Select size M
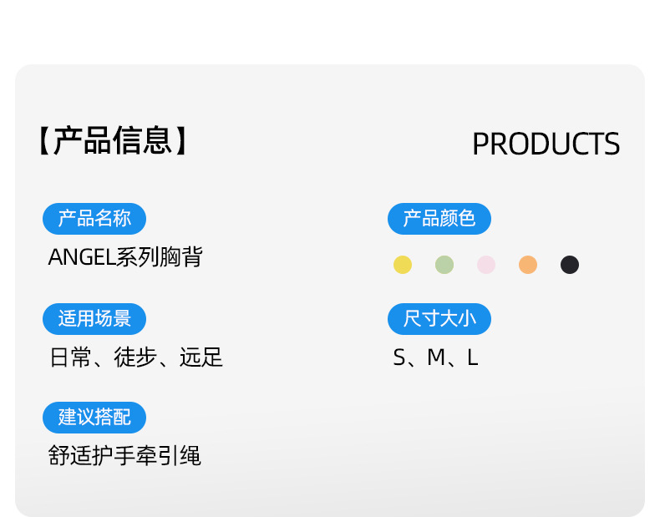Viewport: 660px width, 517px height. 436,358
